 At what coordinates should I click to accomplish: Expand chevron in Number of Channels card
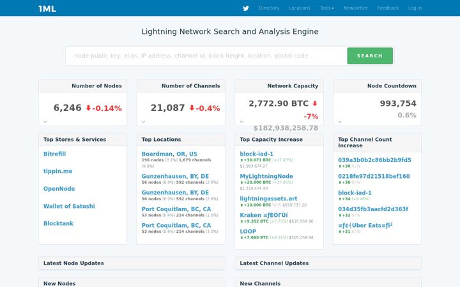(x=144, y=121)
